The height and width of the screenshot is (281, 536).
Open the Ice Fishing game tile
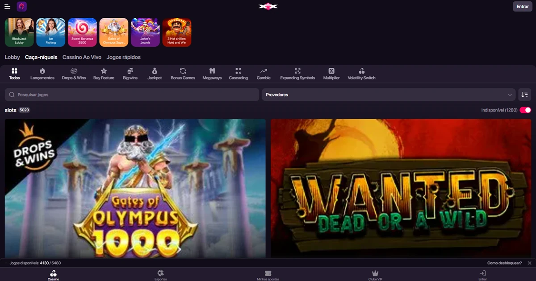[x=51, y=33]
